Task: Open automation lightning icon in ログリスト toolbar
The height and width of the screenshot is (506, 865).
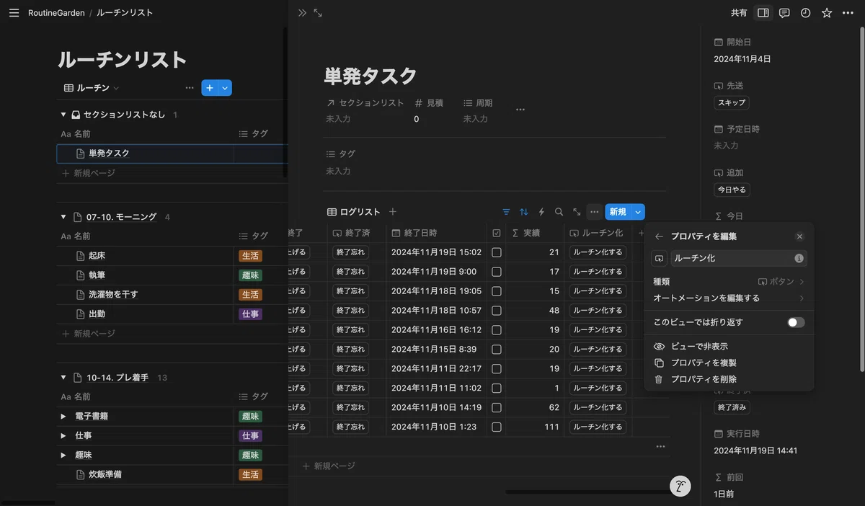Action: (x=541, y=212)
